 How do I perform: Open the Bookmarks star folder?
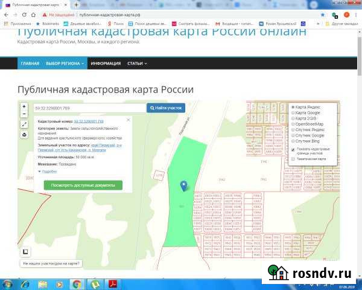coord(48,24)
